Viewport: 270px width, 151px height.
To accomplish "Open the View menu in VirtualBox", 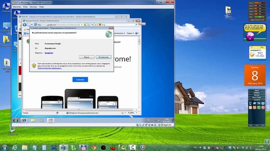I will (25, 7).
